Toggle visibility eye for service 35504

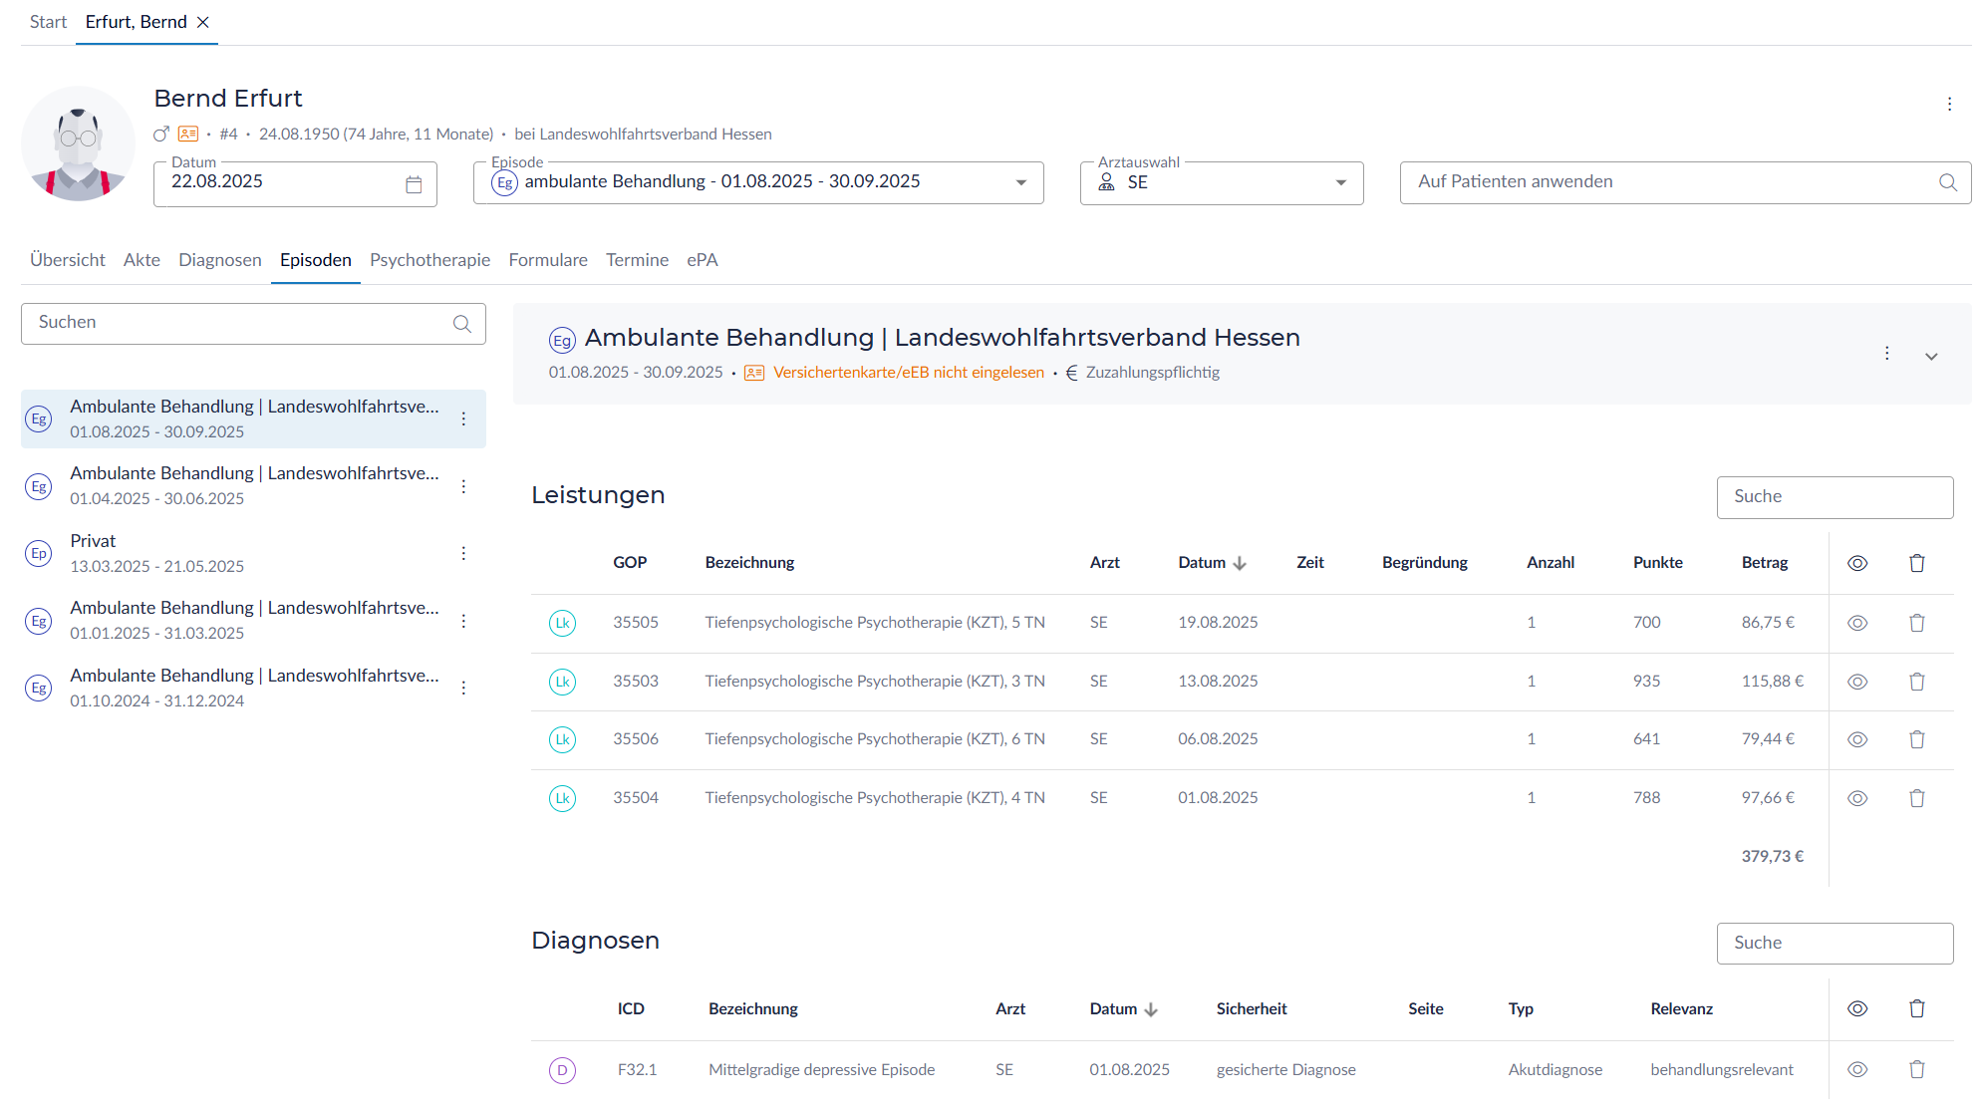[1856, 798]
